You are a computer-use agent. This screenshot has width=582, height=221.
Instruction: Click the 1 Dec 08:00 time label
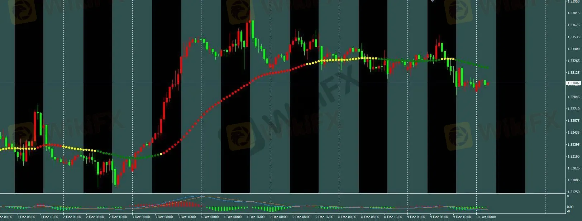coord(26,217)
